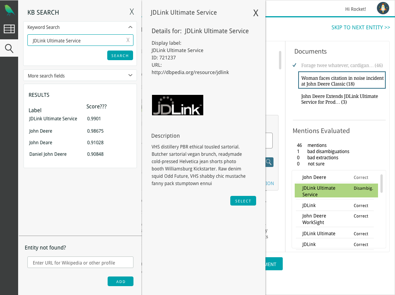Click the JDLink logo image
395x295 pixels.
pos(177,105)
